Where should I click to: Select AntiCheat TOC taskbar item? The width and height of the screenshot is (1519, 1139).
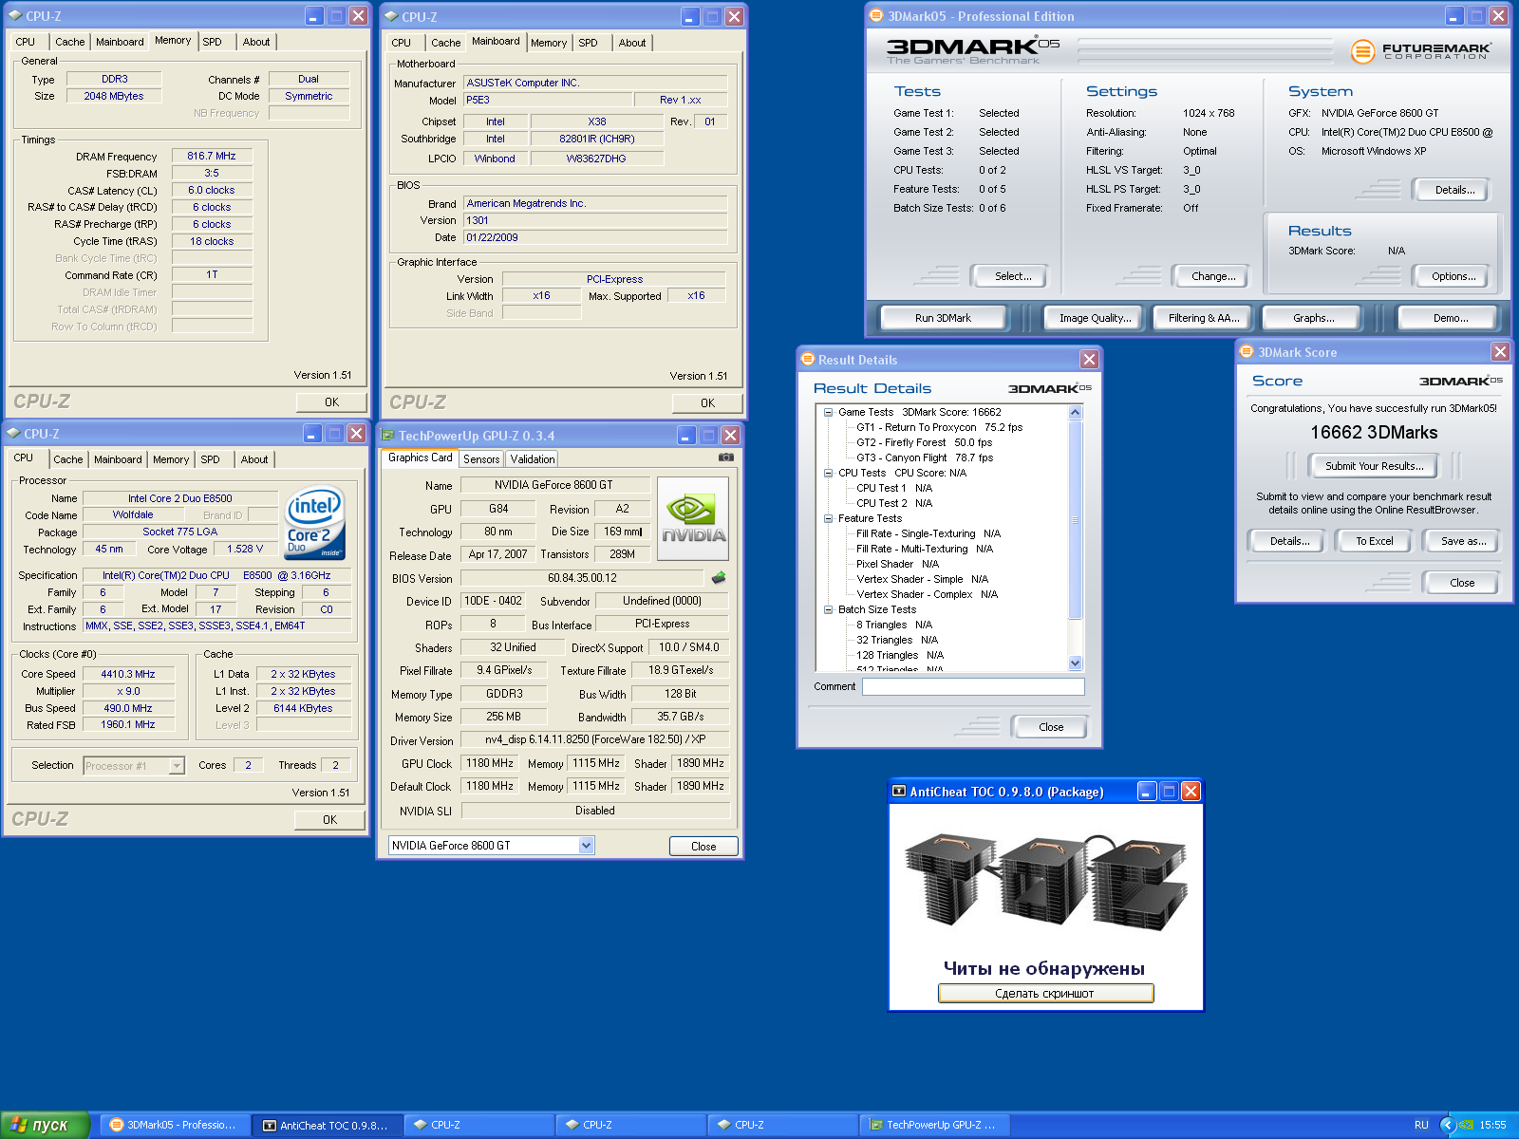point(328,1125)
